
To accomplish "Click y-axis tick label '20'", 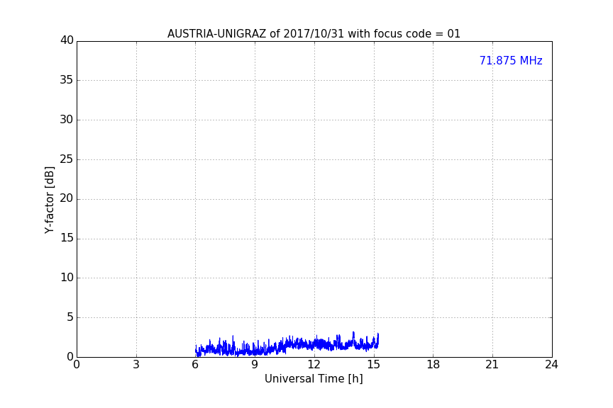I will coord(67,198).
